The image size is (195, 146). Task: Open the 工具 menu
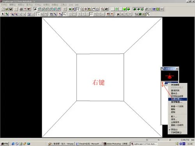(x=64, y=5)
